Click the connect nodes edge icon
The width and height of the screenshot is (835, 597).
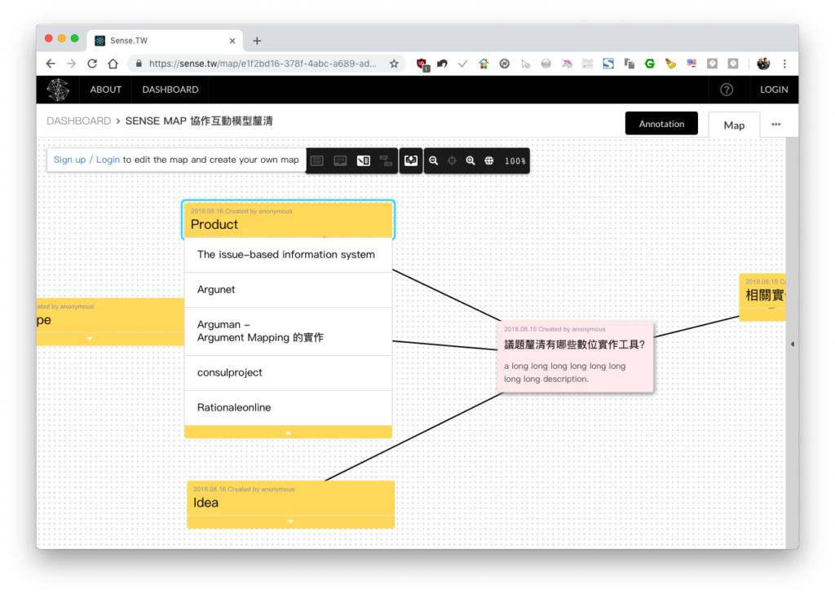pos(386,160)
